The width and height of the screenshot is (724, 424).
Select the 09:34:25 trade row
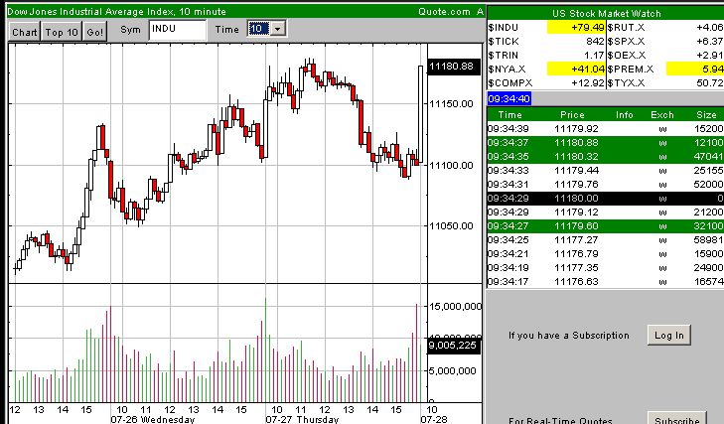[x=606, y=239]
